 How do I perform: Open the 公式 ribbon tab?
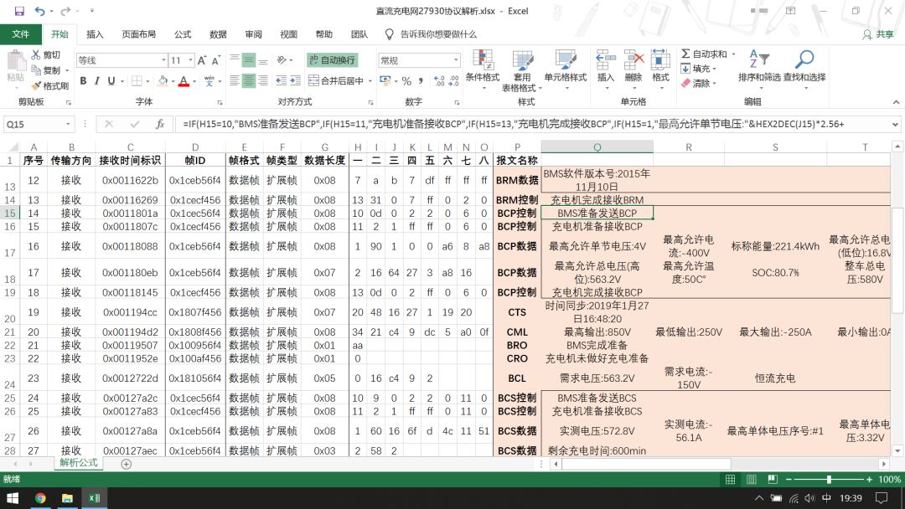coord(182,34)
